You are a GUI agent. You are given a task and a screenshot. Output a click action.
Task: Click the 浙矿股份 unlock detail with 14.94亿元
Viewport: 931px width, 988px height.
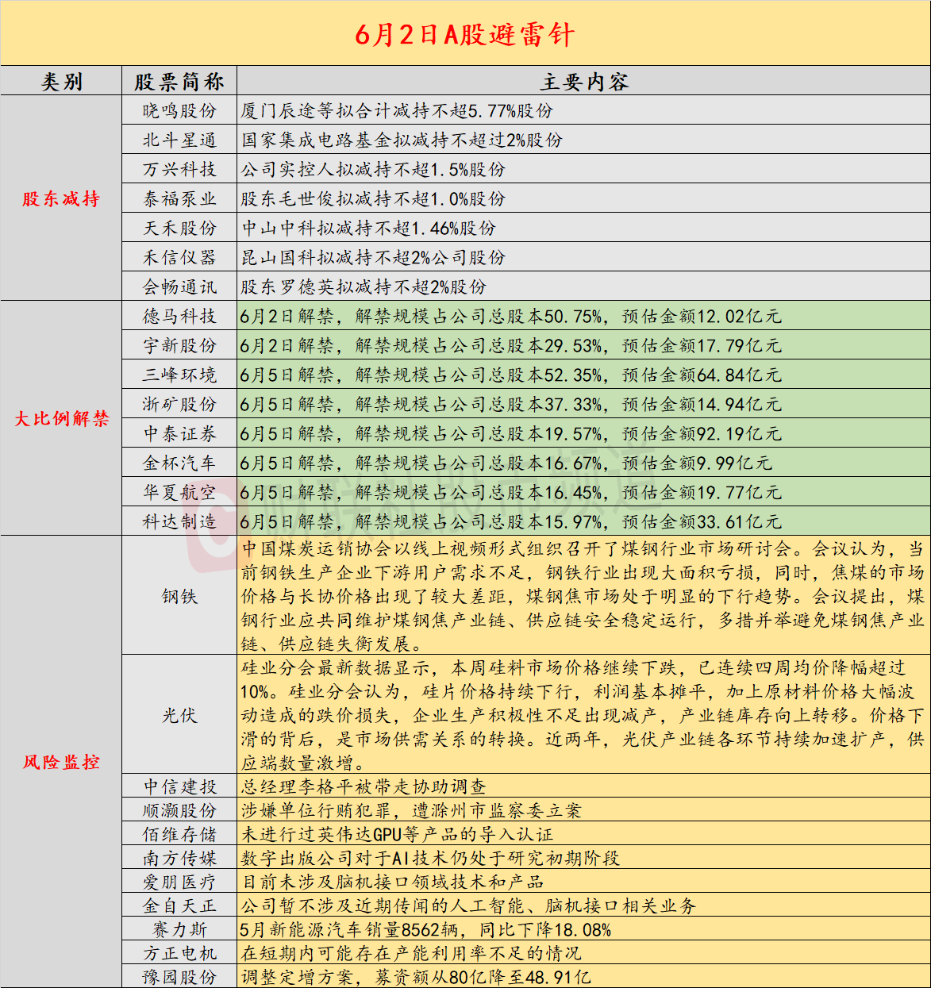pos(510,404)
